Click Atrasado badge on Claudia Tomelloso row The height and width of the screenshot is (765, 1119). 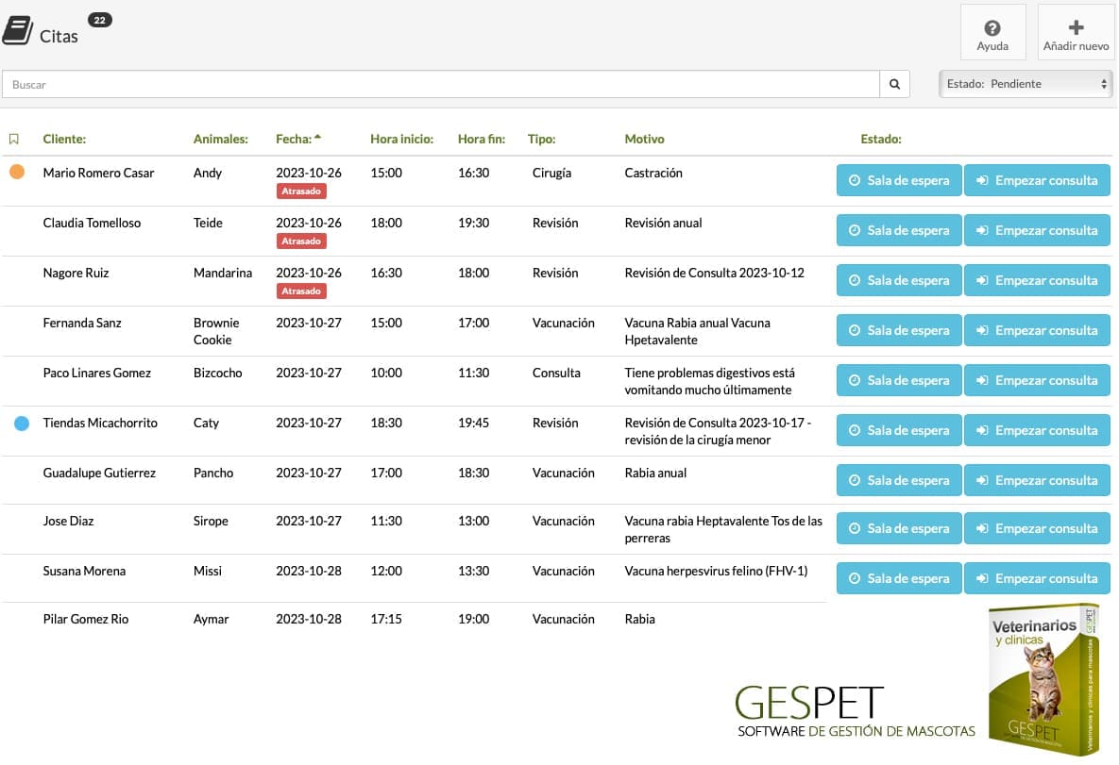[x=301, y=241]
